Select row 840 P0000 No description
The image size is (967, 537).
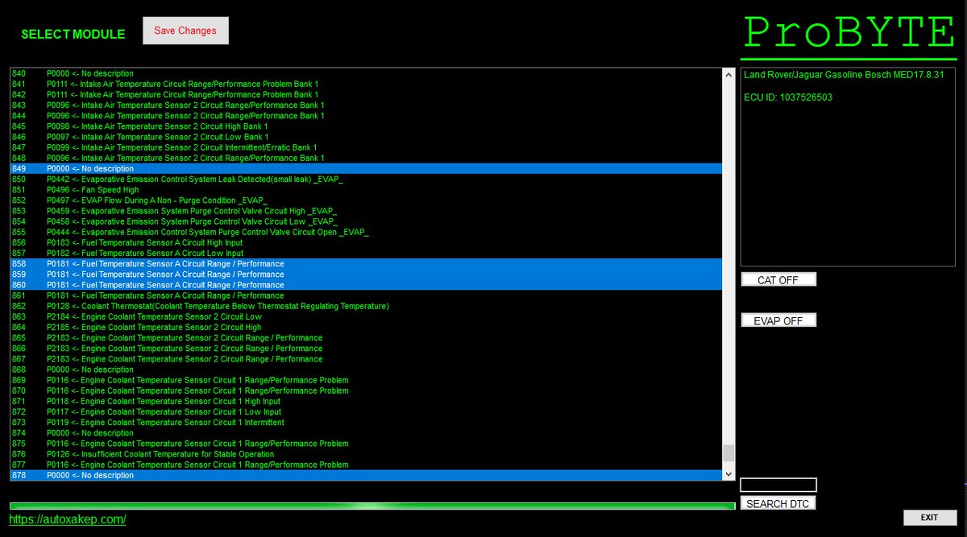click(366, 73)
